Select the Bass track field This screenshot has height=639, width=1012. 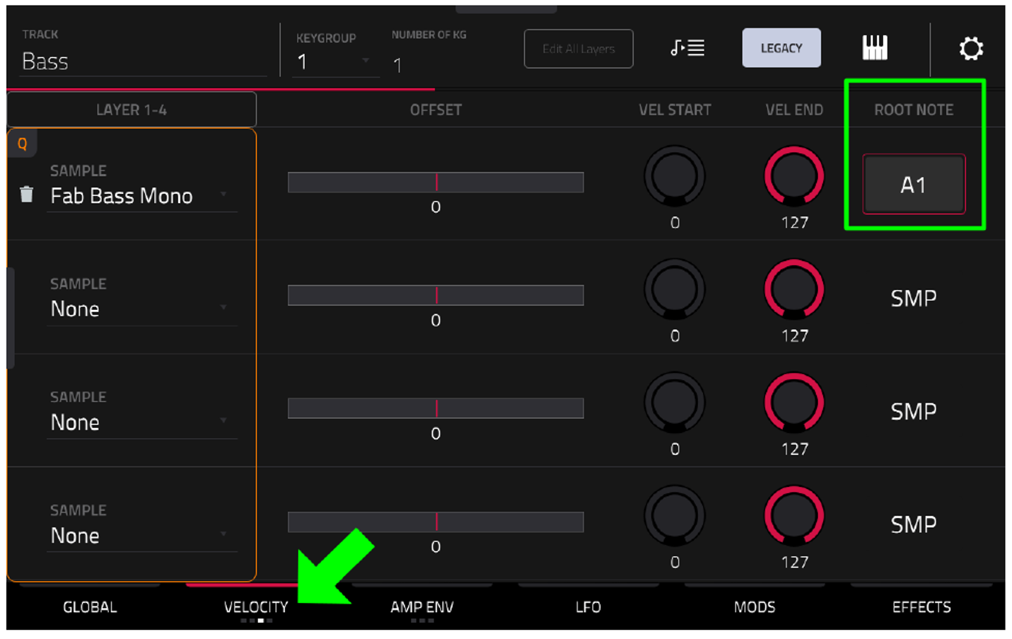pyautogui.click(x=144, y=62)
